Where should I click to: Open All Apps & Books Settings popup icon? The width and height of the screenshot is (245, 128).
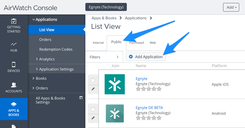coord(81,98)
